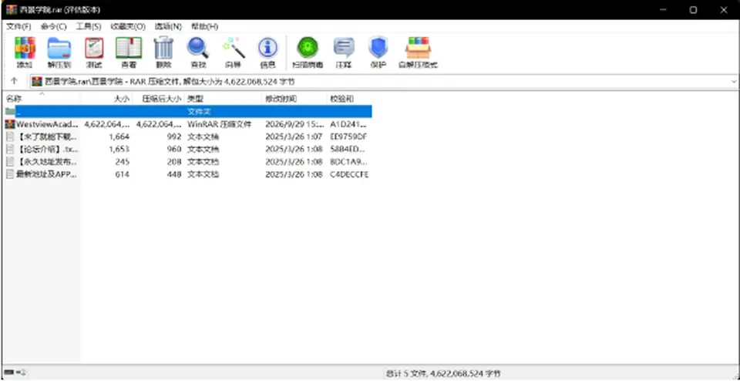
Task: Click the WinRAR 压缩文件 type cell
Action: point(220,125)
